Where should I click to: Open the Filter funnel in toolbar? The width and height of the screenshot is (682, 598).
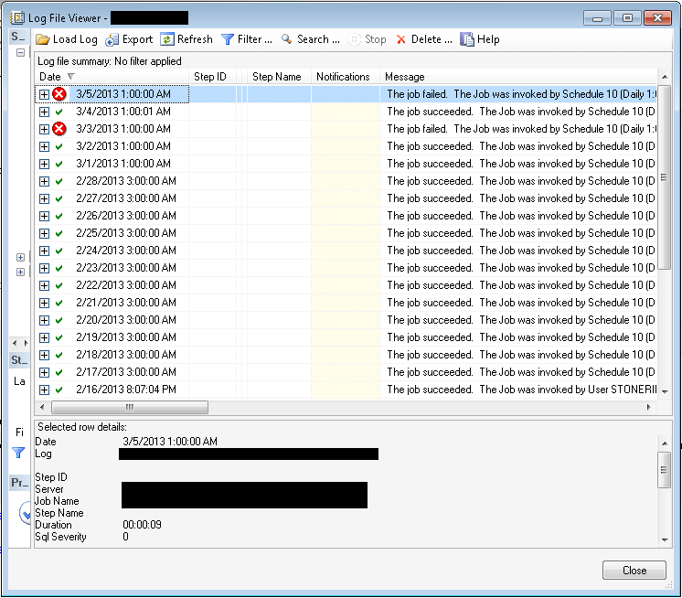click(228, 39)
